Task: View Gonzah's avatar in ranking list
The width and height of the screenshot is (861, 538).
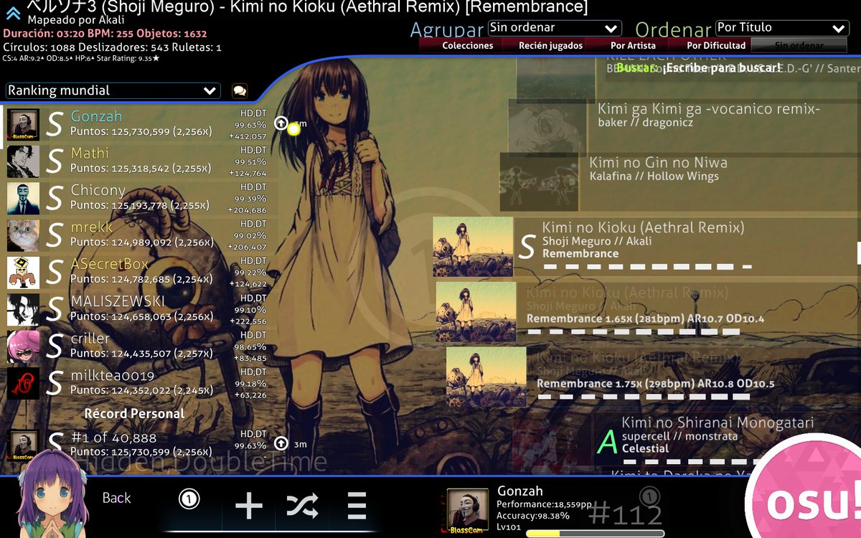Action: pyautogui.click(x=23, y=125)
